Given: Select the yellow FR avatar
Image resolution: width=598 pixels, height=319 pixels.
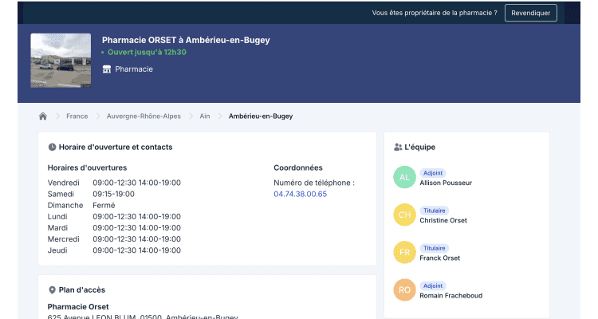Looking at the screenshot, I should (x=404, y=252).
